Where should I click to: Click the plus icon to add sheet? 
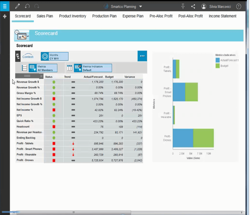[x=5, y=17]
